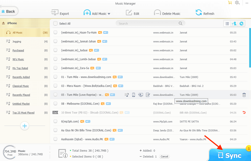
Task: Cancel the pending deletion
Action: click(164, 157)
